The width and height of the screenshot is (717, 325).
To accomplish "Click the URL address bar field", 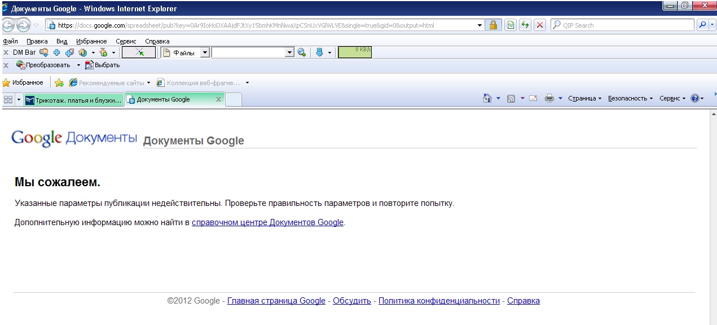I will (x=265, y=25).
